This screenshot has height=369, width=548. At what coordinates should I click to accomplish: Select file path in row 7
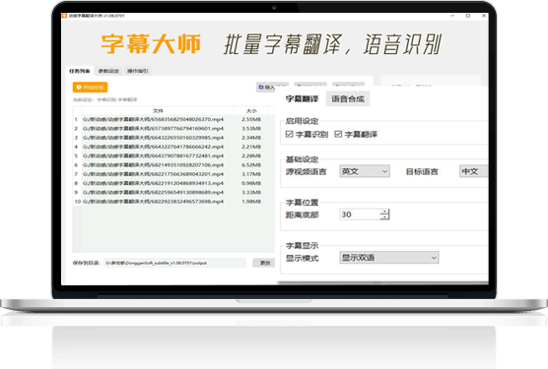point(153,174)
